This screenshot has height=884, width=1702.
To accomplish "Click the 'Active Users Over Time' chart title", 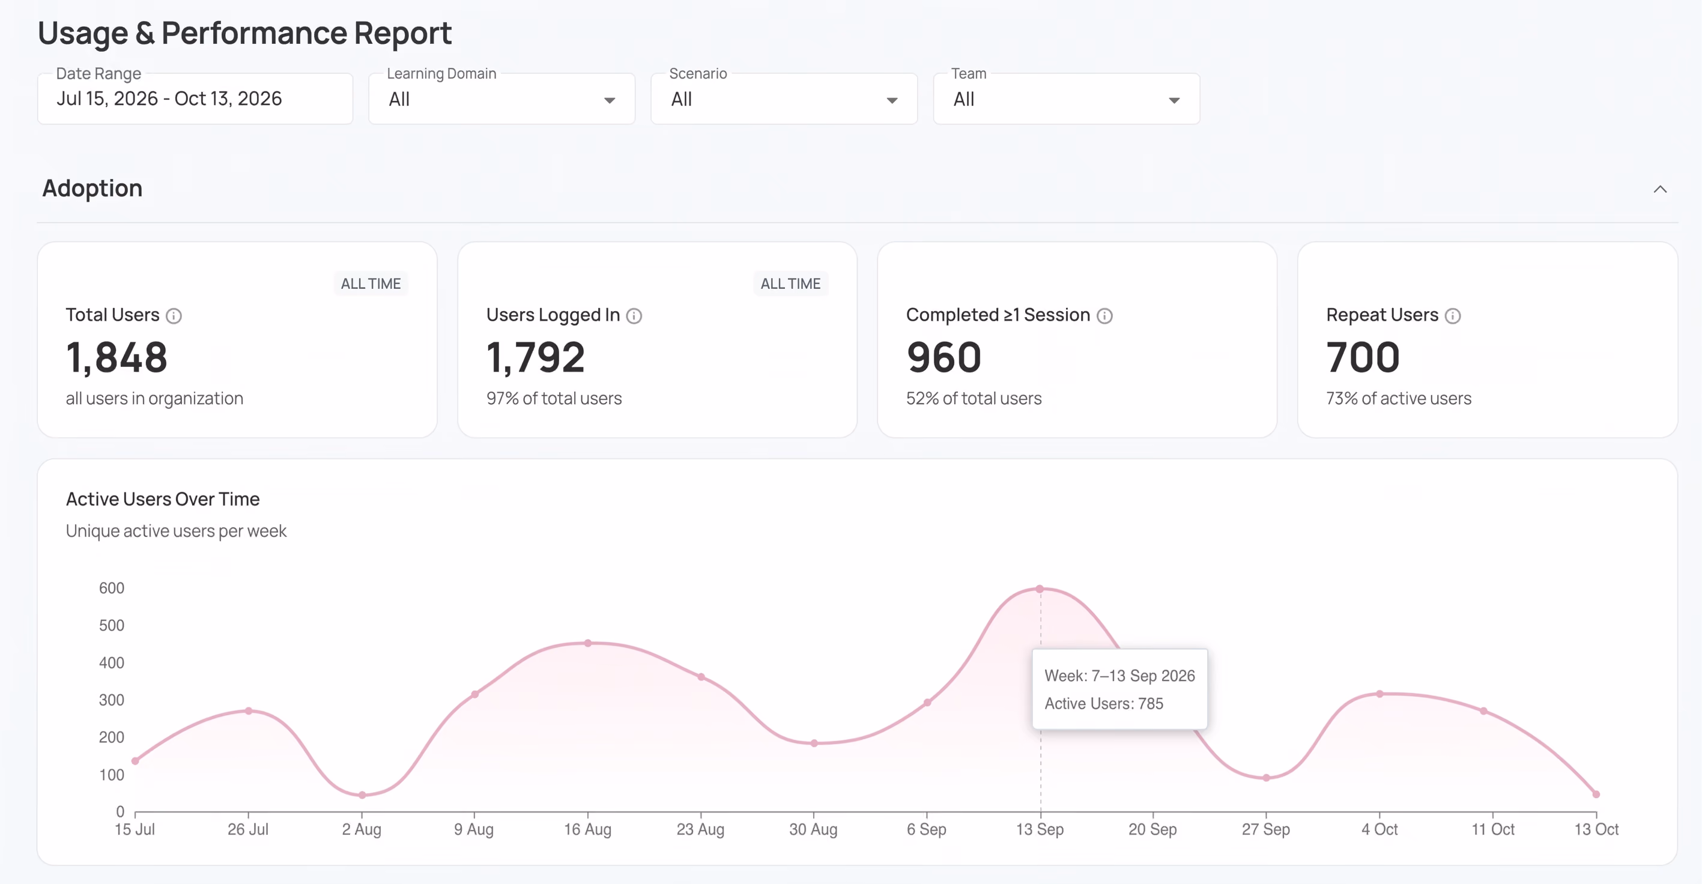I will tap(163, 500).
